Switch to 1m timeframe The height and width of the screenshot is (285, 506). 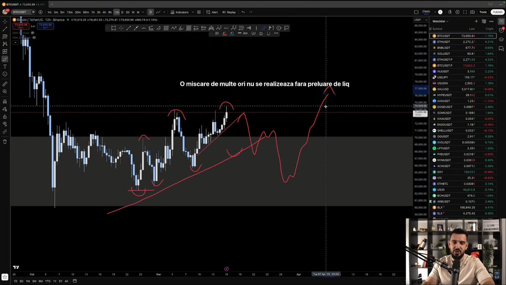tap(49, 12)
